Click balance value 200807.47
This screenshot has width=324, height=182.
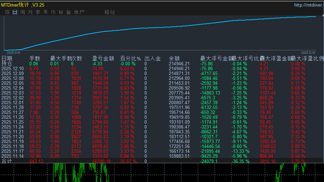click(179, 102)
